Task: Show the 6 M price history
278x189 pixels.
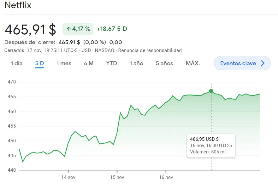Action: (89, 63)
